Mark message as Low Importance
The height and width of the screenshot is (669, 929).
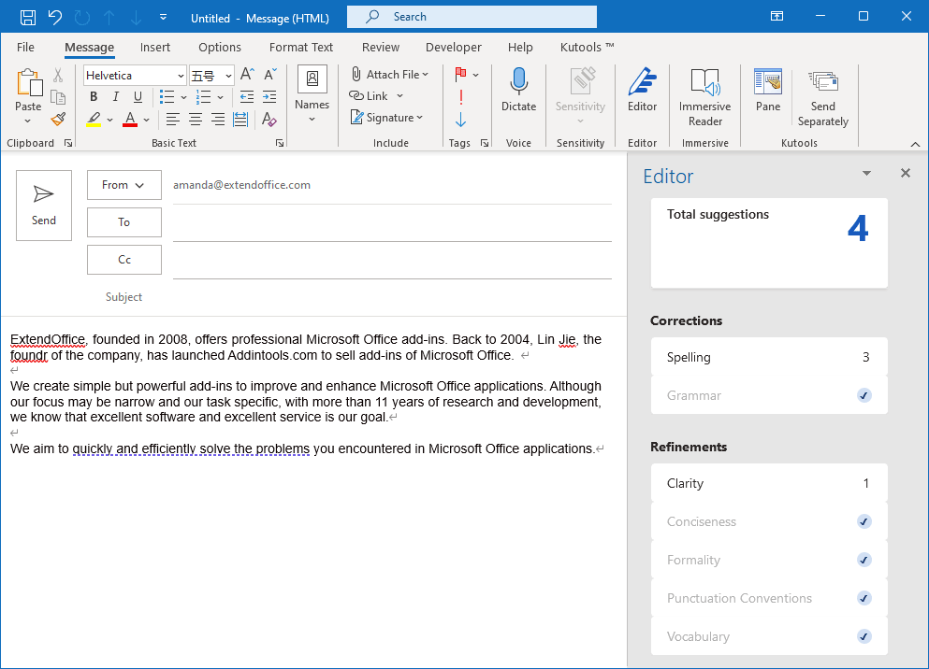tap(461, 121)
